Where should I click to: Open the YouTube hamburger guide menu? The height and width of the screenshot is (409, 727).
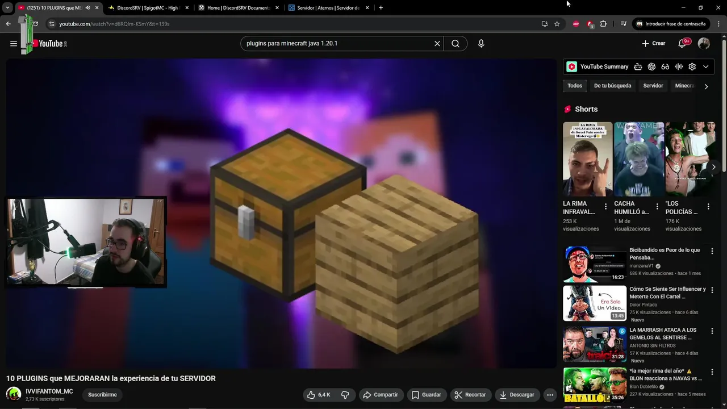pos(14,44)
